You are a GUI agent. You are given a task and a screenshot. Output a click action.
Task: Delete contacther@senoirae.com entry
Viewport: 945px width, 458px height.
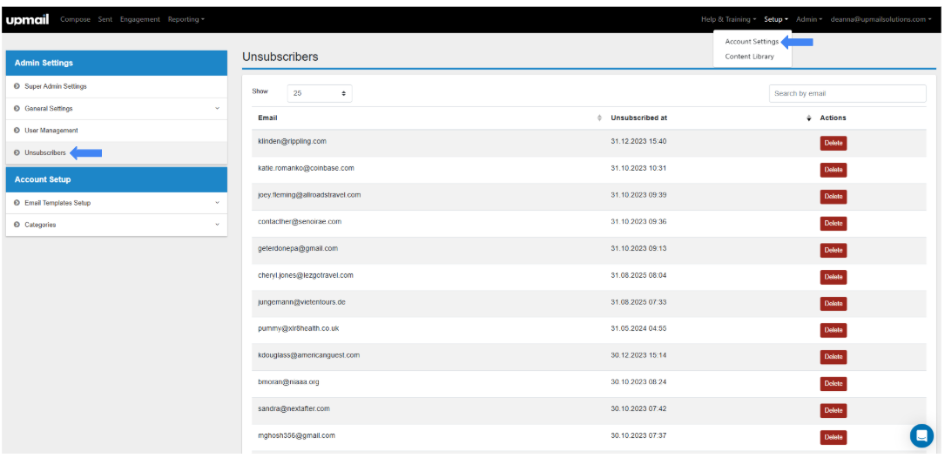pos(833,224)
